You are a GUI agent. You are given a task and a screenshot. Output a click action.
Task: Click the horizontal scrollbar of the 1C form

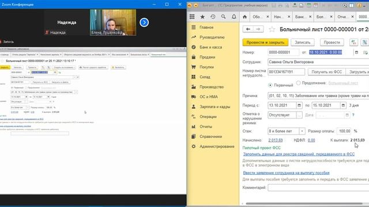tap(304, 204)
